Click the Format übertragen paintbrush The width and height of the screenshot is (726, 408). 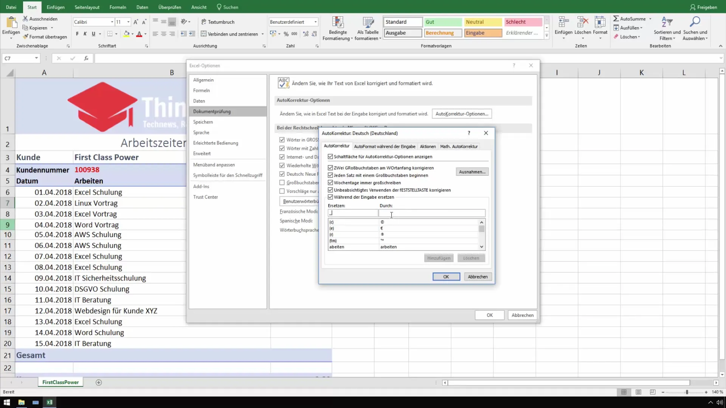(x=26, y=37)
